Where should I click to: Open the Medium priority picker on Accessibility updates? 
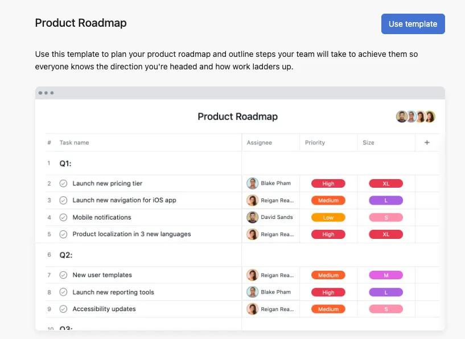(328, 309)
